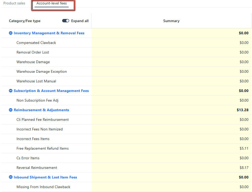Screen dimensions: 252x192
Task: Select the Account-level fees tab
Action: click(51, 3)
